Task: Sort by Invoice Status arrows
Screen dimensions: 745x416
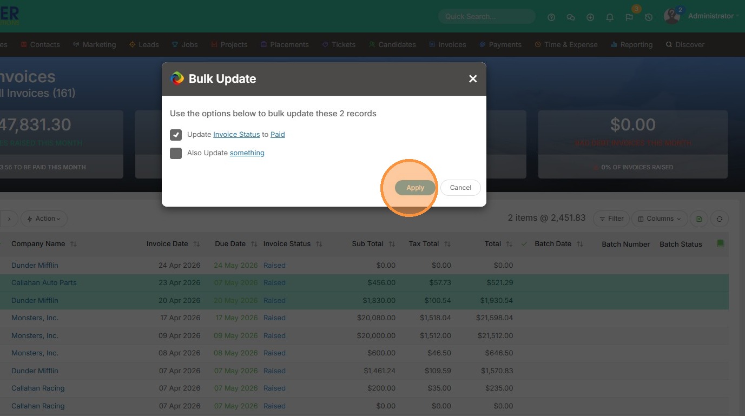Action: (319, 244)
